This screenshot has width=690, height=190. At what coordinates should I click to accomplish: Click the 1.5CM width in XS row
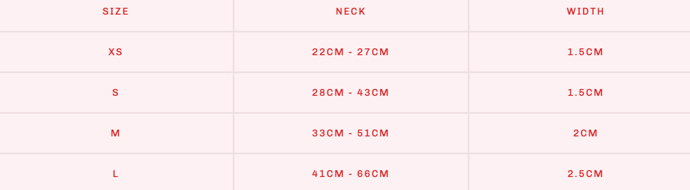tap(585, 52)
